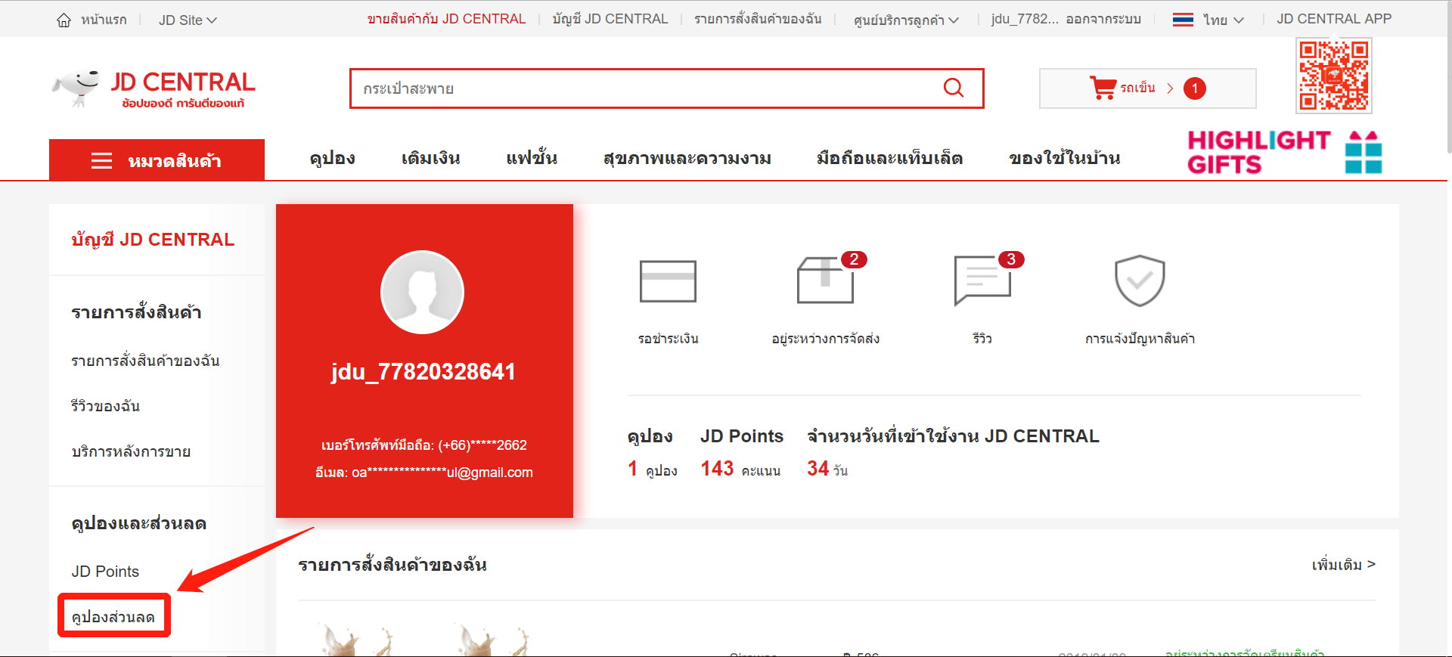Click the 143 คะแนน JD Points value
The image size is (1452, 657).
point(740,470)
